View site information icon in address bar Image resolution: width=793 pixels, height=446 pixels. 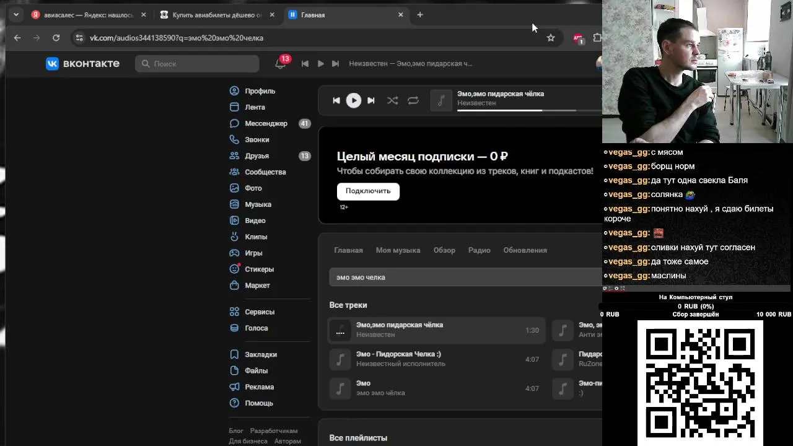79,38
